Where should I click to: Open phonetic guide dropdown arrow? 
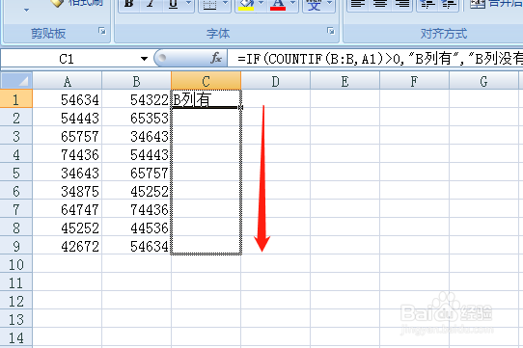click(x=330, y=3)
